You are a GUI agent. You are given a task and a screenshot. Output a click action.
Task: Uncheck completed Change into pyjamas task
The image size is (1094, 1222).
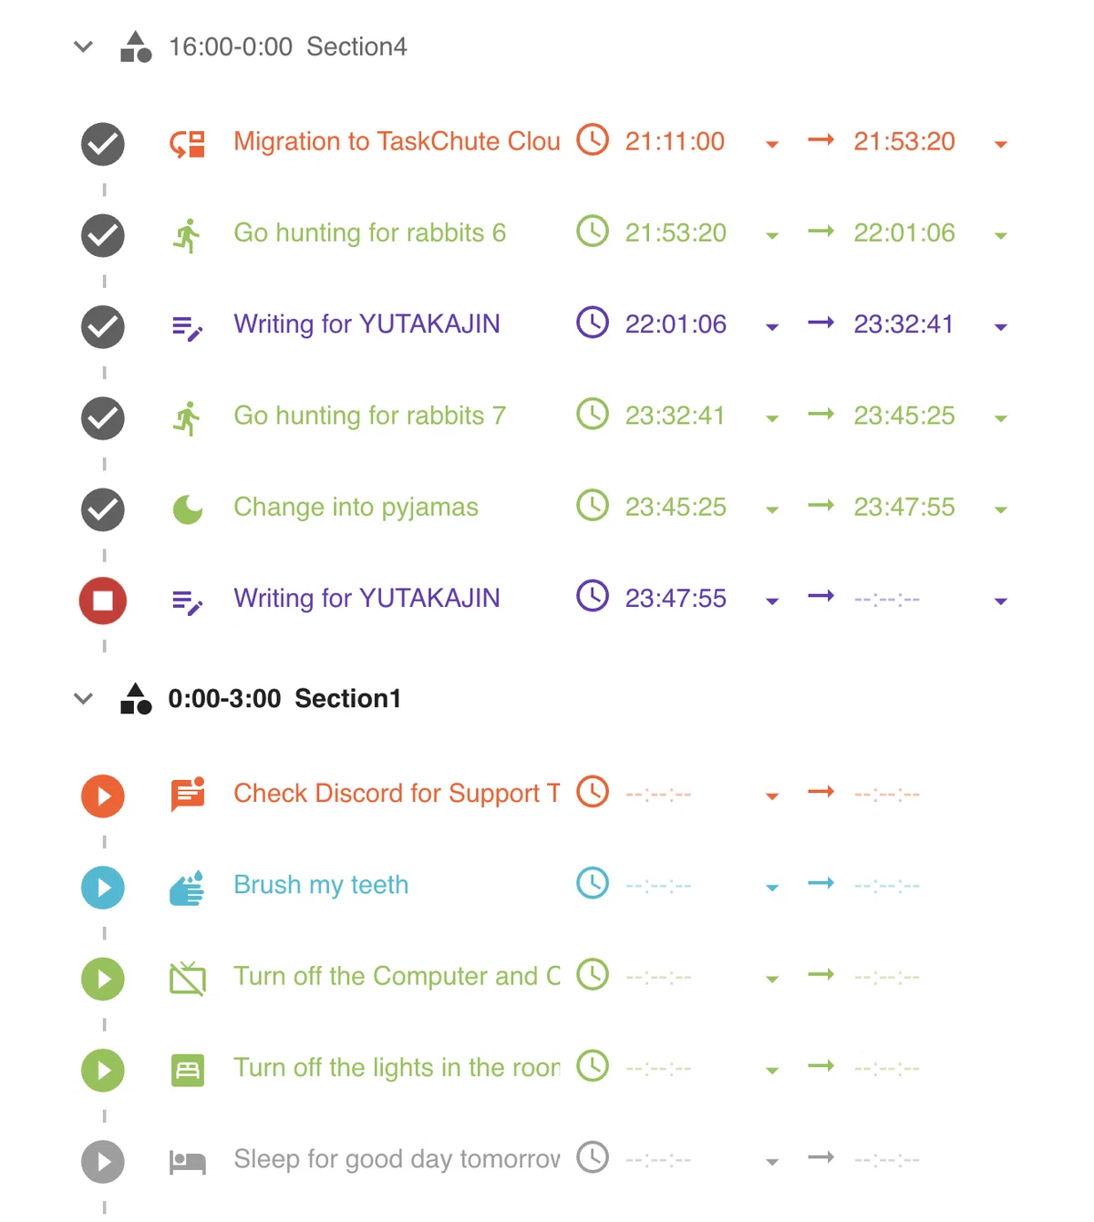103,509
